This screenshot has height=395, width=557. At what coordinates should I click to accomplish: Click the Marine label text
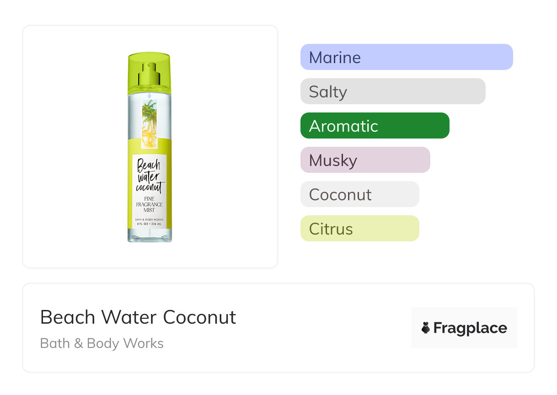pyautogui.click(x=335, y=58)
